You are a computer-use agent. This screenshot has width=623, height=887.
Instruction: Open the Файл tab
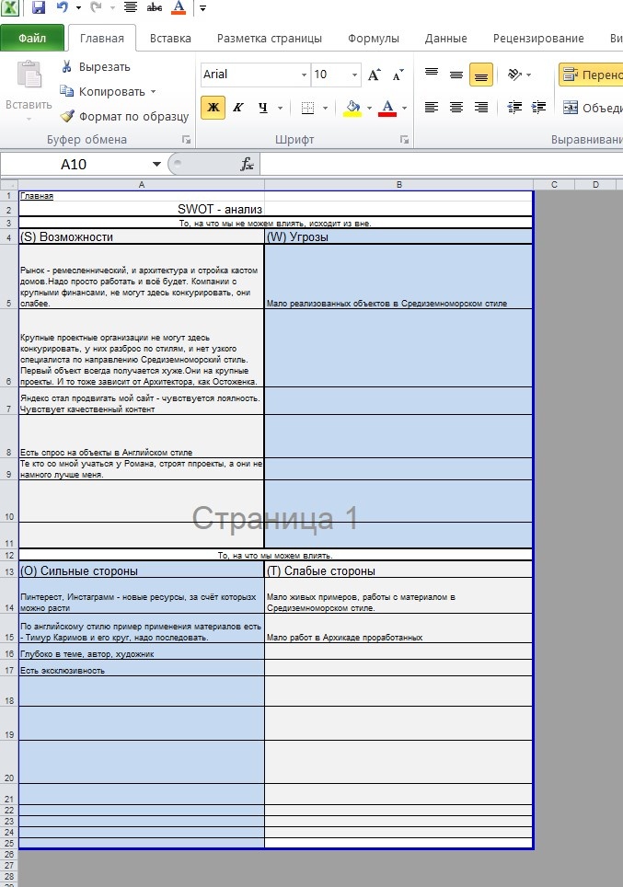click(x=32, y=38)
